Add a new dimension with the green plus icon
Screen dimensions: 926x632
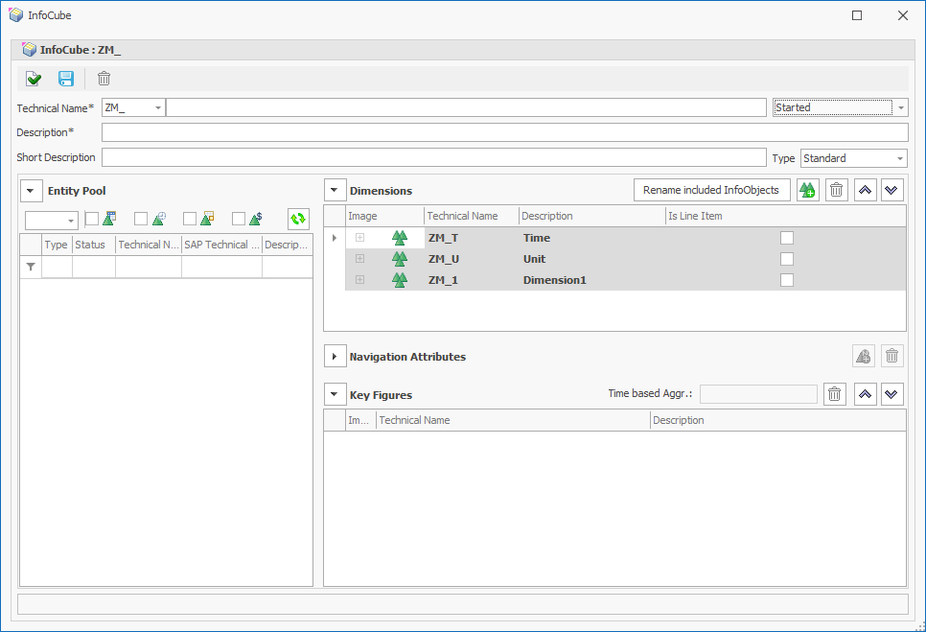tap(808, 190)
